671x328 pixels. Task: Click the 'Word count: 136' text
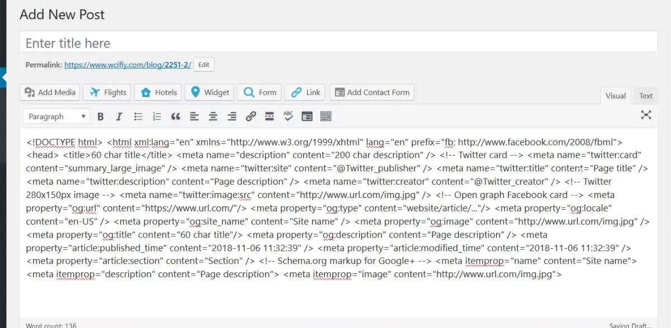point(51,325)
